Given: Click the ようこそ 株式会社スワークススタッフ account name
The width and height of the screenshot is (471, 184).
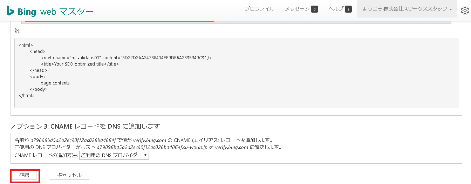Looking at the screenshot, I should click(404, 9).
